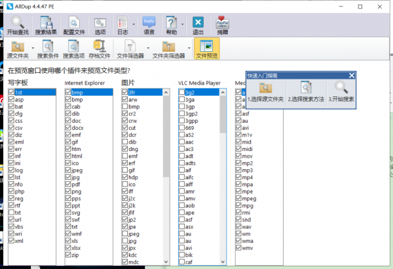
Task: Click 1.选择源文件夹 in quick start guide
Action: pyautogui.click(x=265, y=92)
